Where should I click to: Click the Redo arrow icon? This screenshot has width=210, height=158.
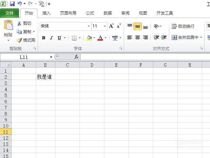30,4
